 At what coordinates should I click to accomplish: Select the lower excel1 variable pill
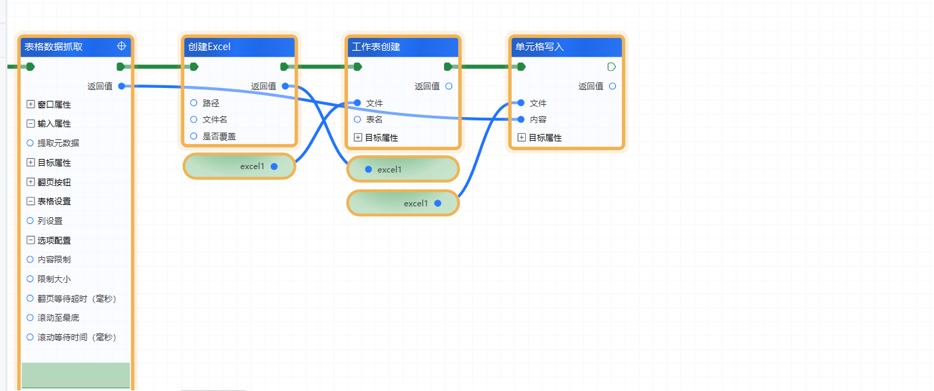coord(403,202)
